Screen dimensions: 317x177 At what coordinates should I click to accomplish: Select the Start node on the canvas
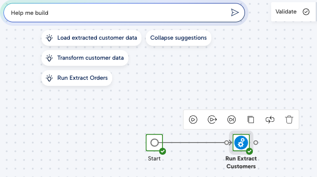[x=154, y=142]
